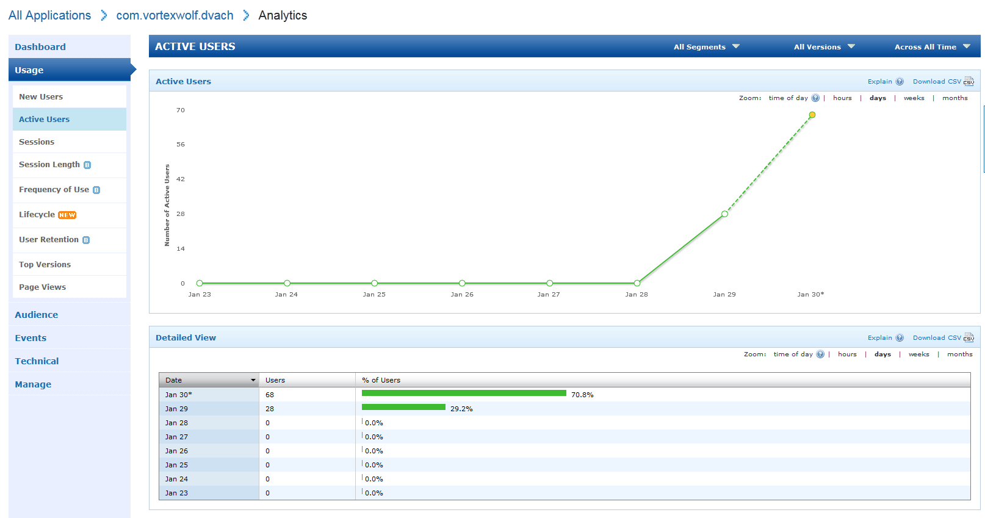
Task: Click com.vortexwolf.dvach breadcrumb link
Action: click(175, 15)
